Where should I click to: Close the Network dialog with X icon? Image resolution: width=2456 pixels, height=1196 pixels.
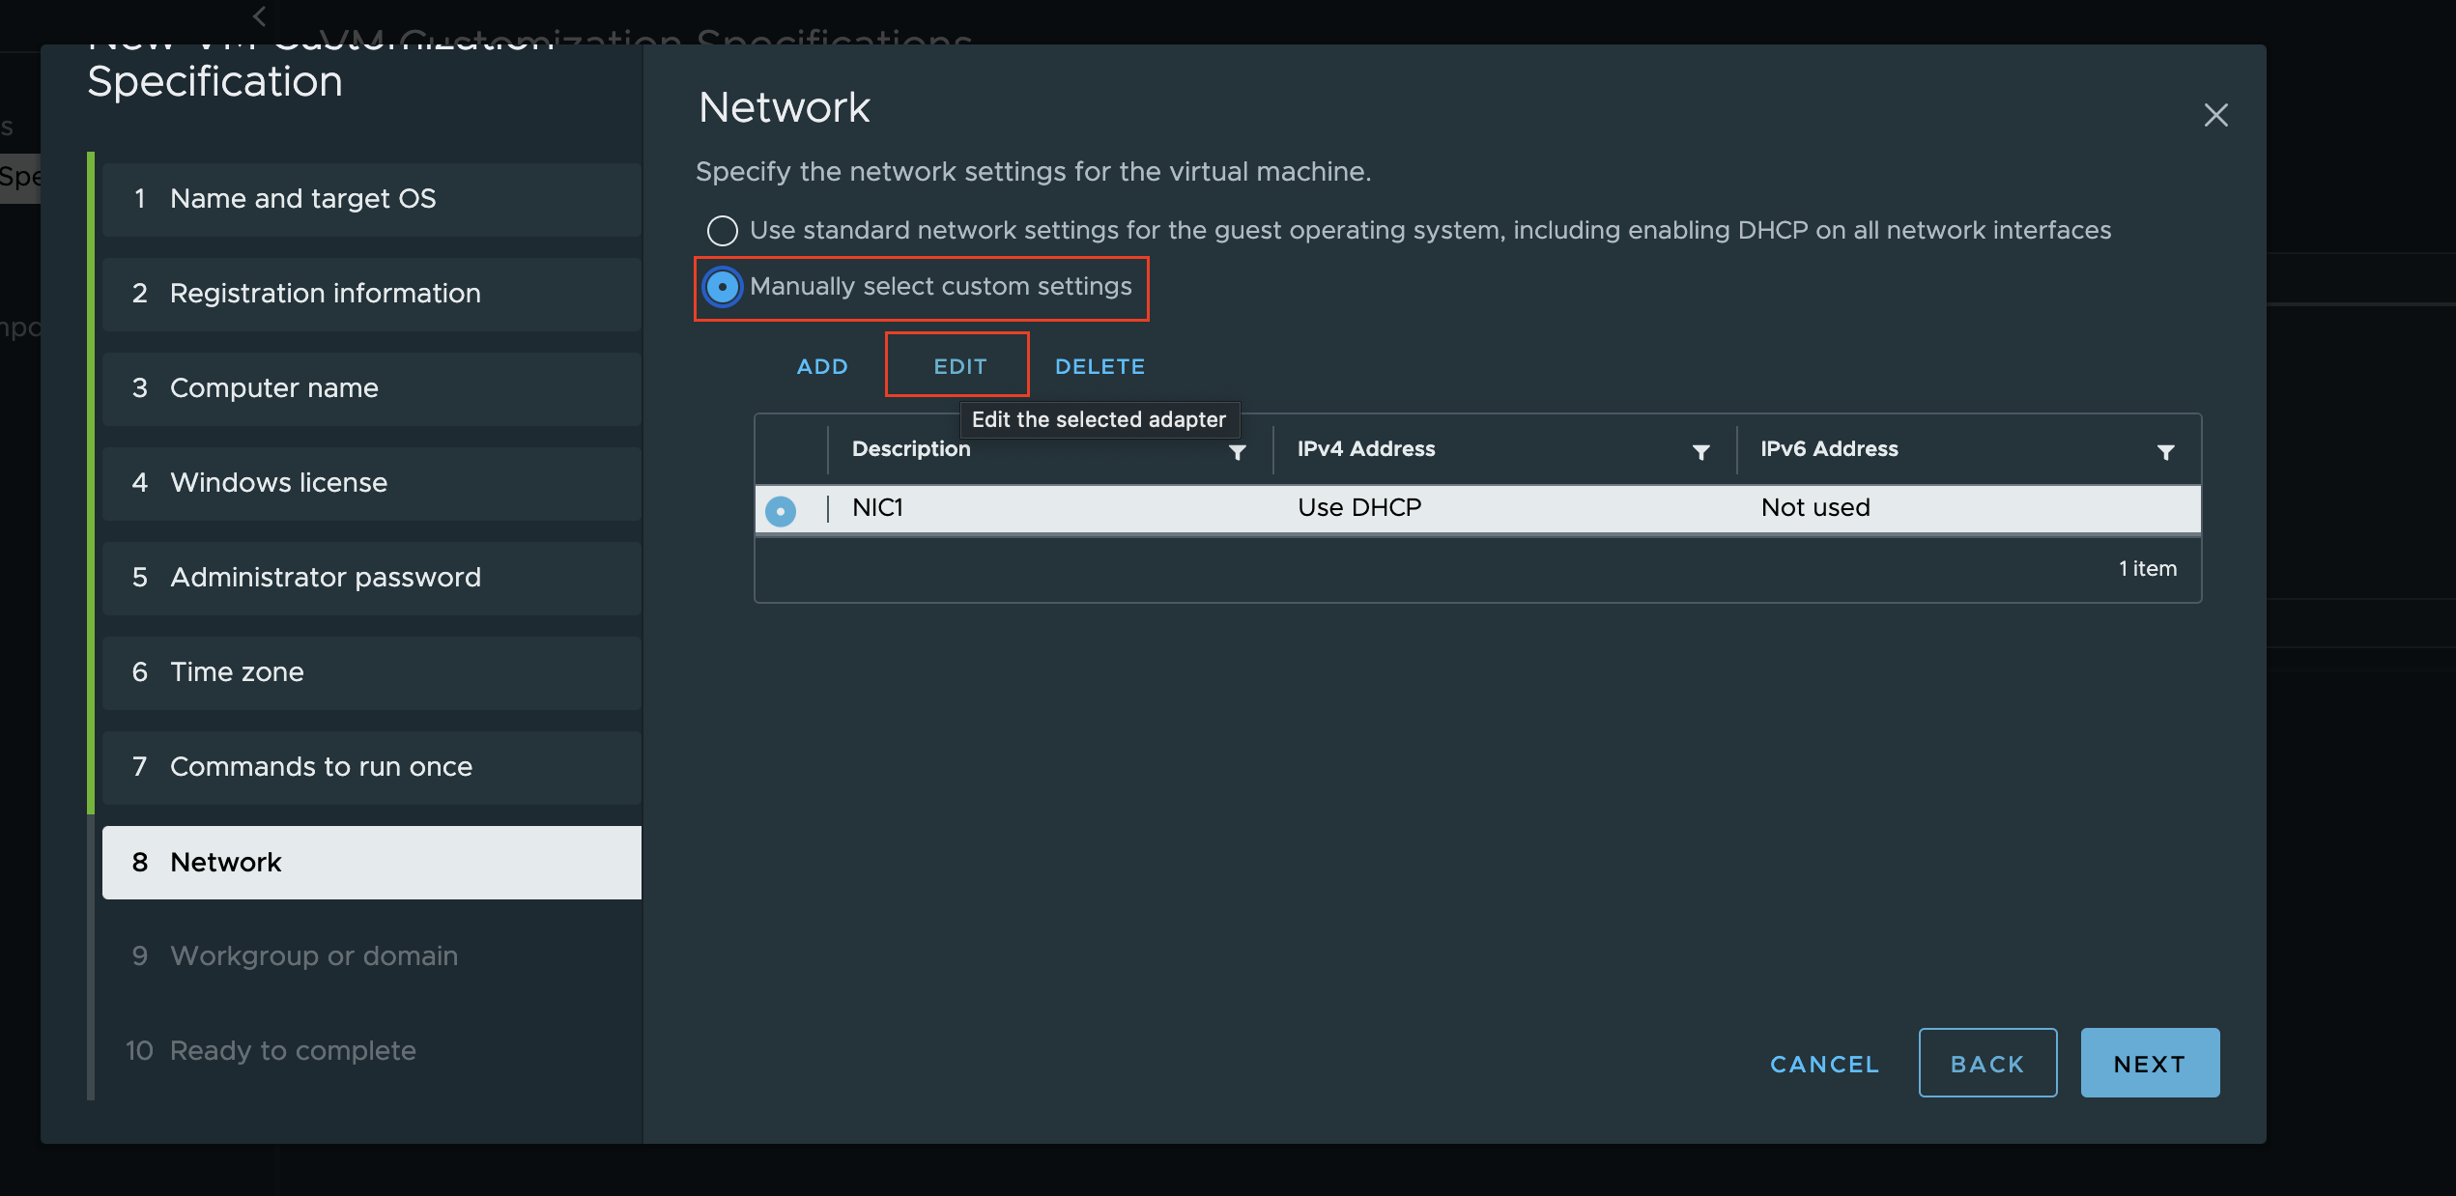pos(2215,115)
